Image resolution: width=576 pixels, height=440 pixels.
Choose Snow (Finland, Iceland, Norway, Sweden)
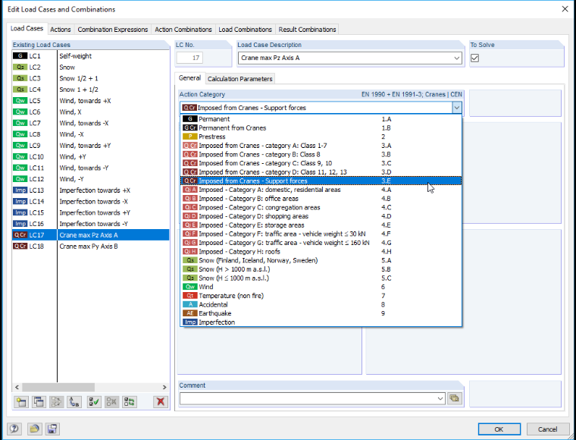coord(321,260)
